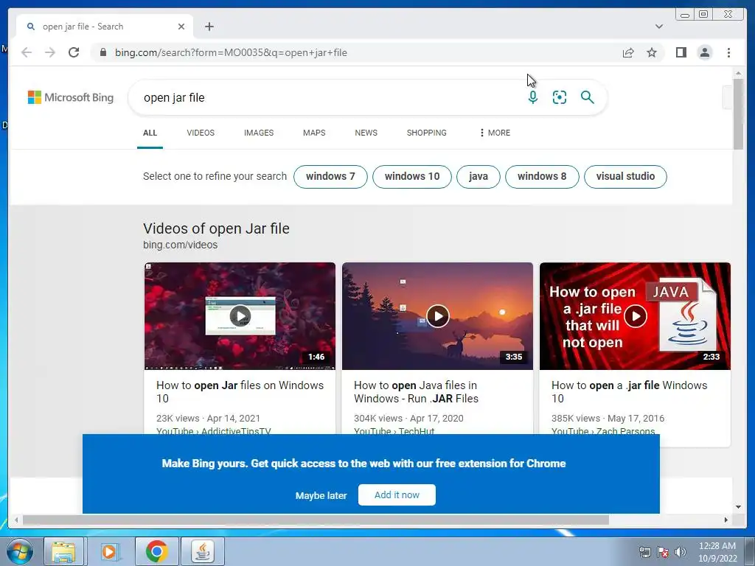Open a new tab with plus button
This screenshot has width=755, height=566.
[209, 27]
